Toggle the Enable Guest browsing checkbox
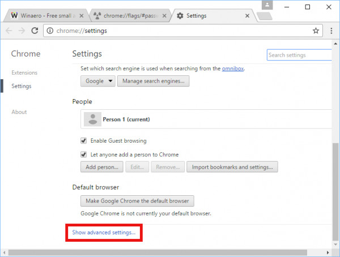This screenshot has height=257, width=340. point(84,140)
